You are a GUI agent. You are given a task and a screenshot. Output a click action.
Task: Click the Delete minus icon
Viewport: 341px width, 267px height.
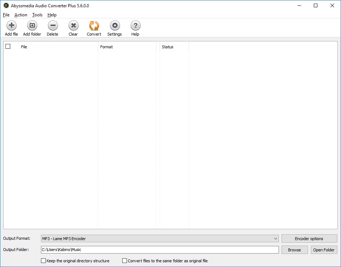pyautogui.click(x=53, y=25)
